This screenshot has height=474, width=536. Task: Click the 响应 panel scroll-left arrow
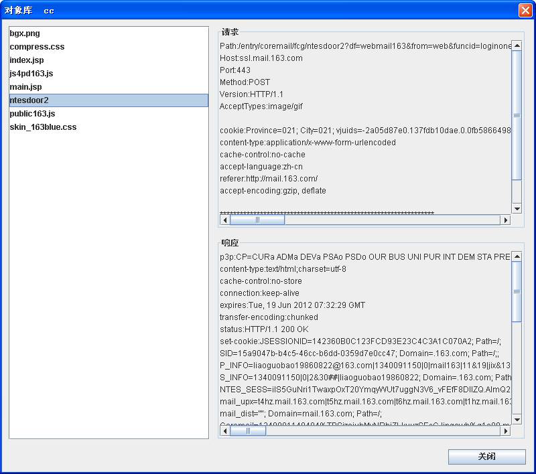pos(225,431)
